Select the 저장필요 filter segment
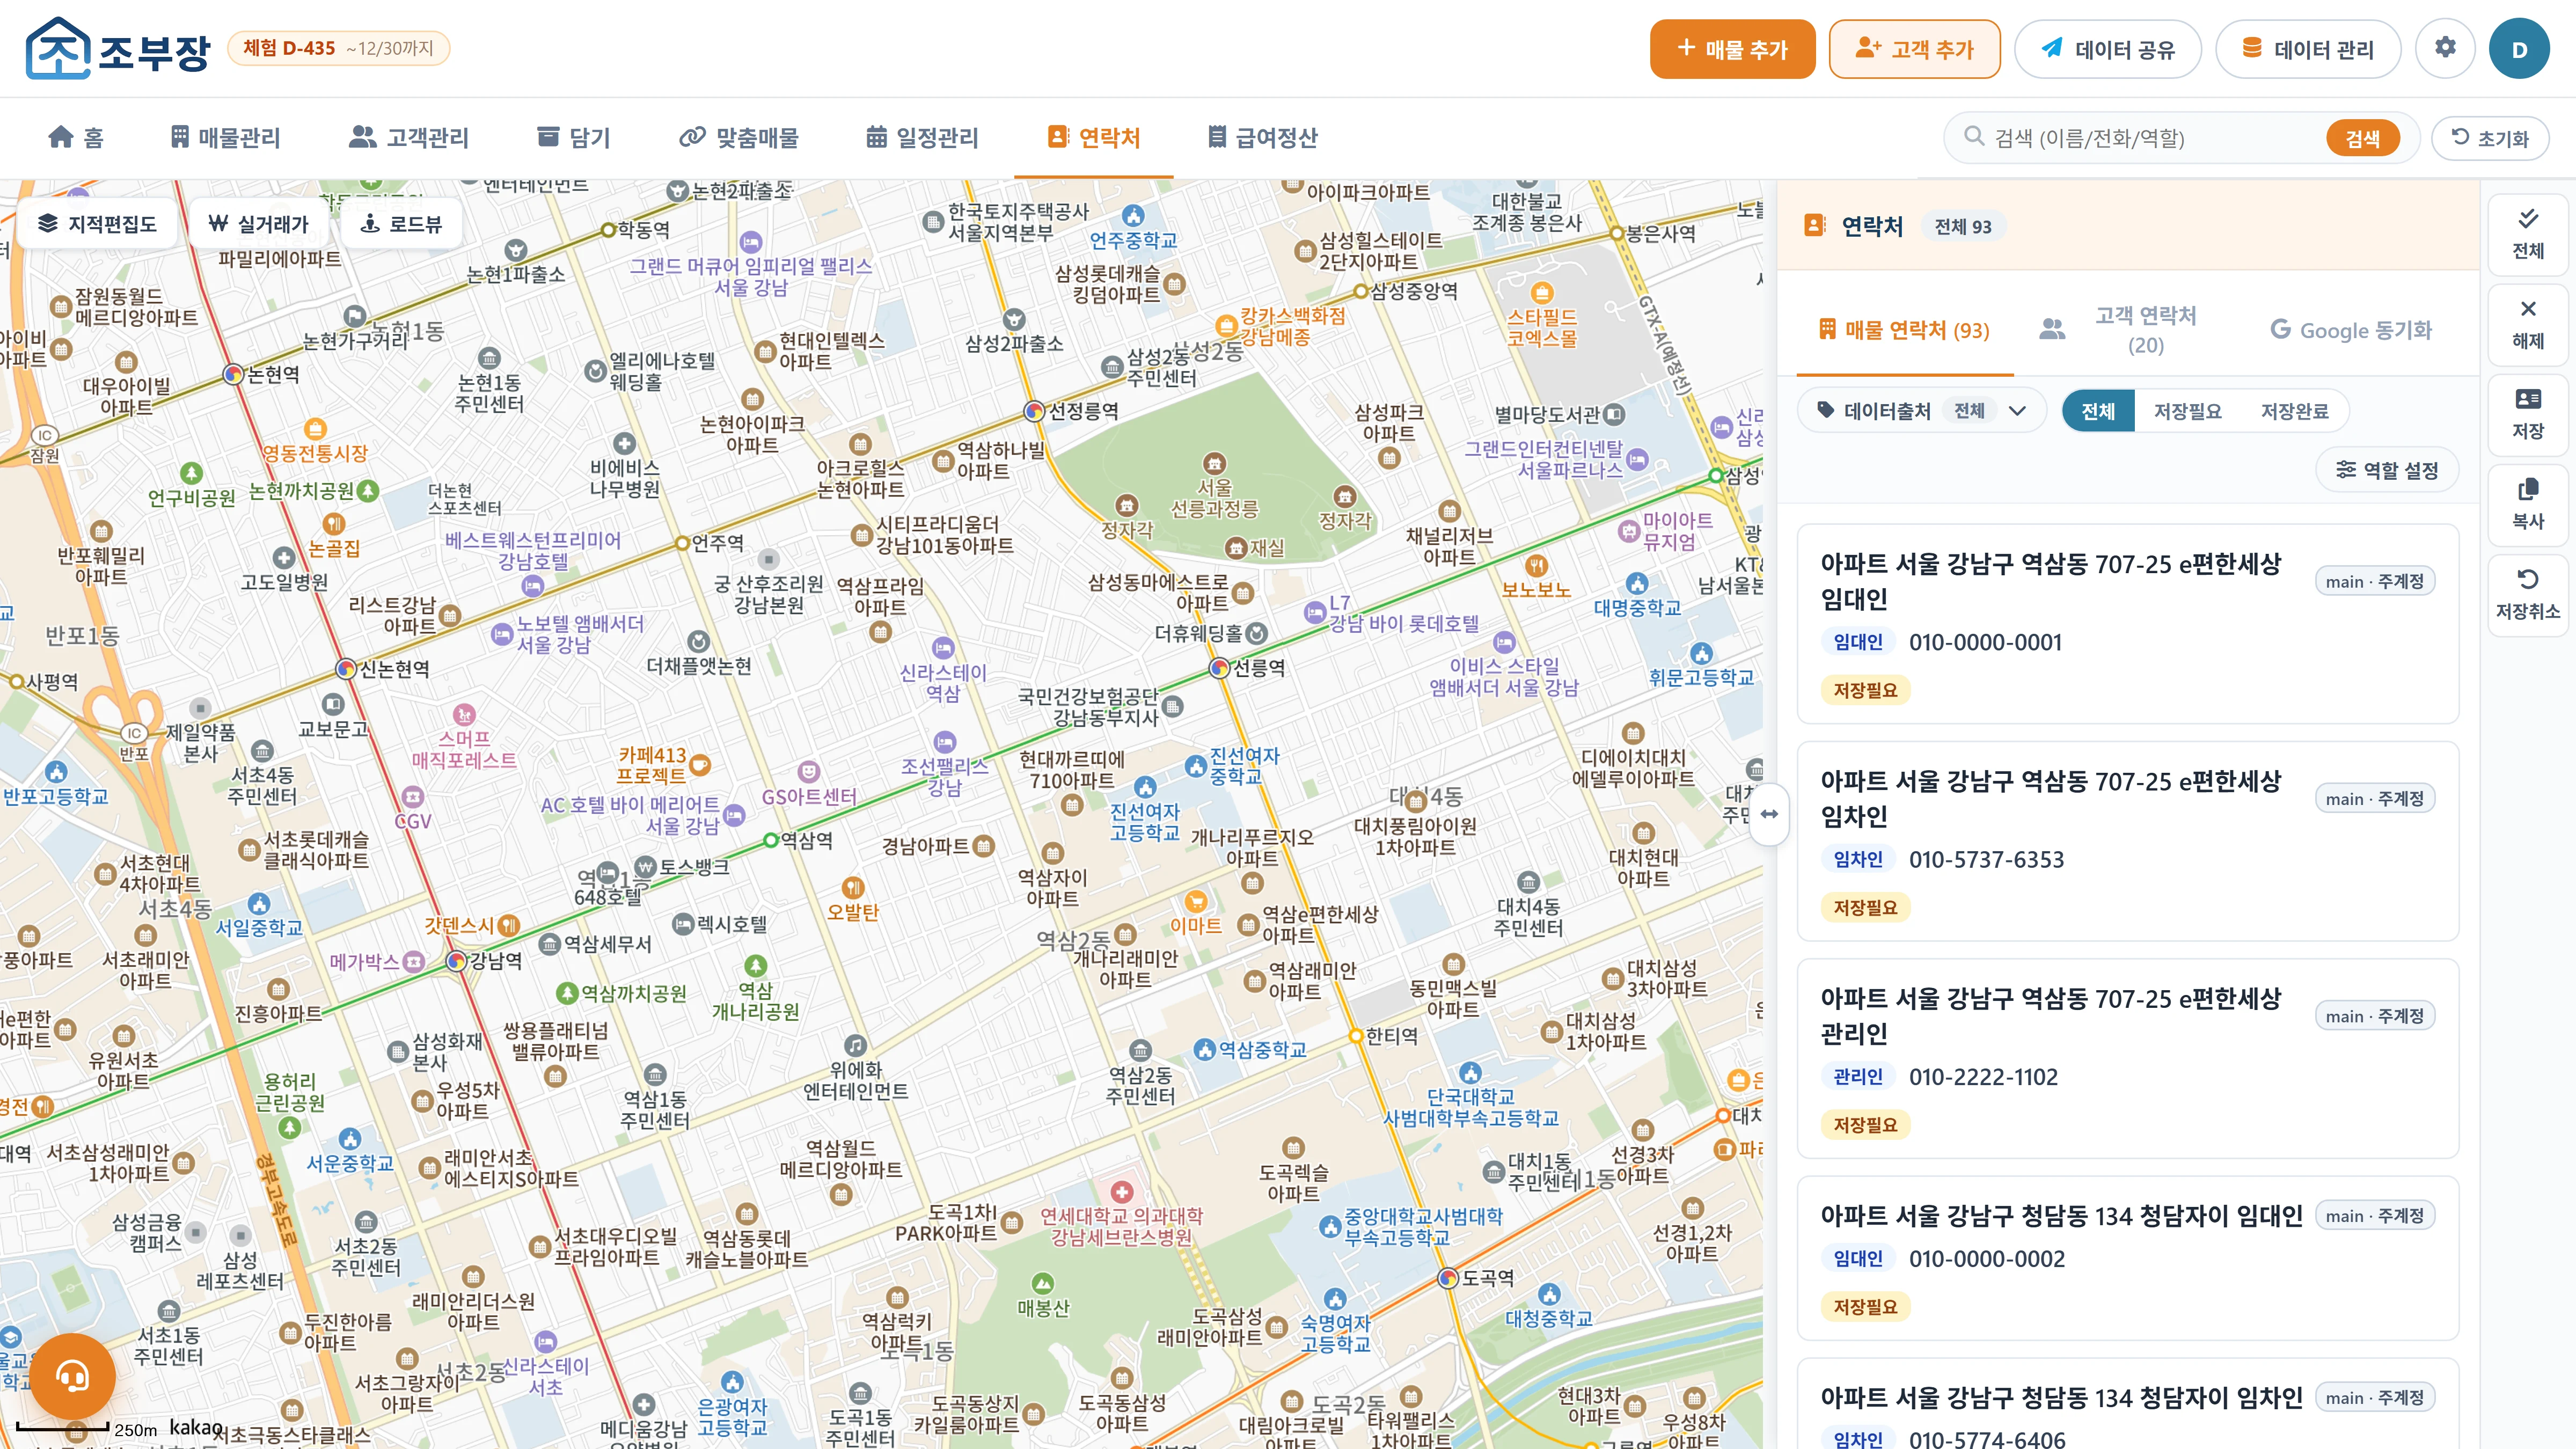Viewport: 2576px width, 1449px height. point(2187,411)
